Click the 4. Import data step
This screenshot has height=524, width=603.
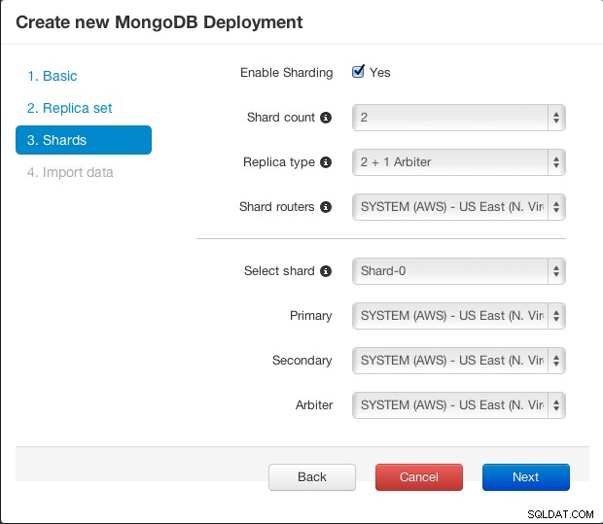click(x=70, y=172)
